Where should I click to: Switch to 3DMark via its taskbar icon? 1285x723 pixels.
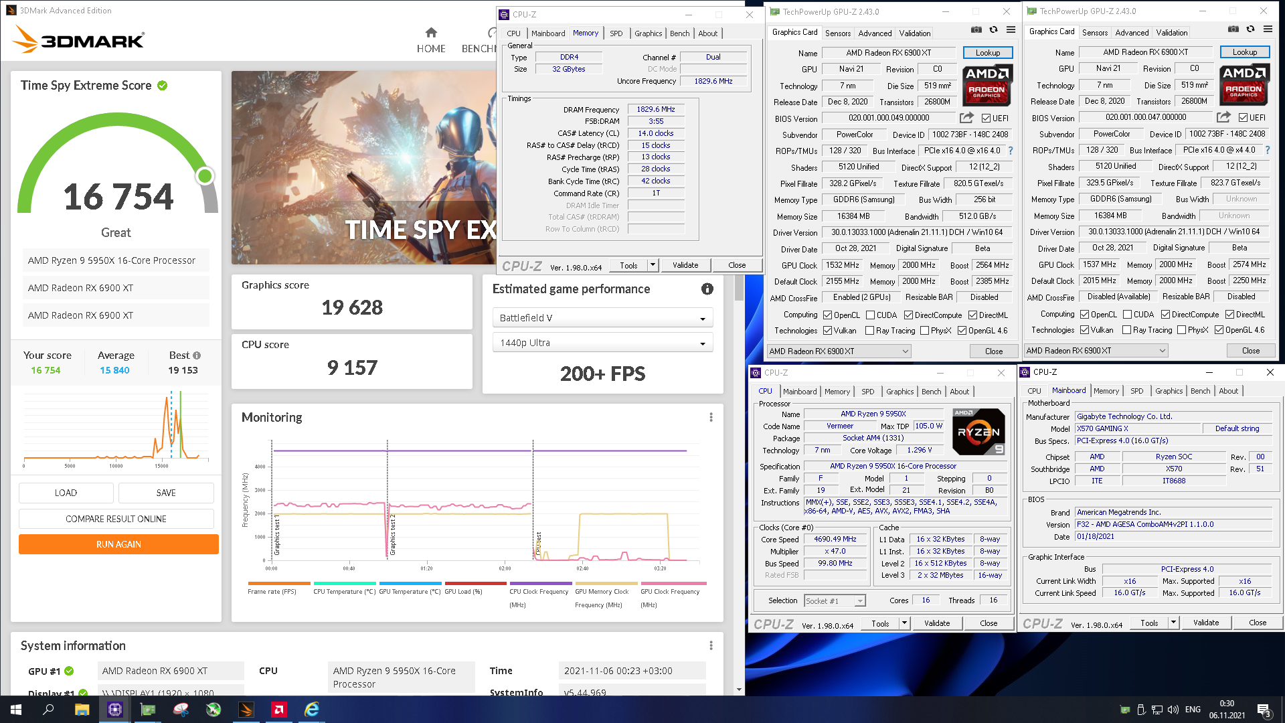tap(246, 710)
